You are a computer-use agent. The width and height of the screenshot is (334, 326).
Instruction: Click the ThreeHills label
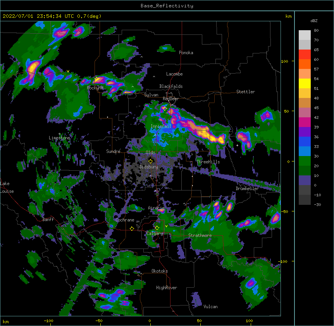point(208,162)
